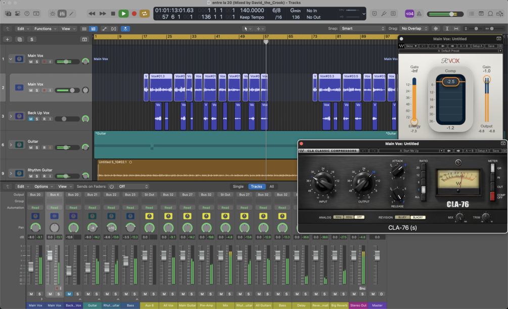Click the Waveform zoom icon
Image resolution: width=508 pixels, height=309 pixels.
(x=436, y=28)
